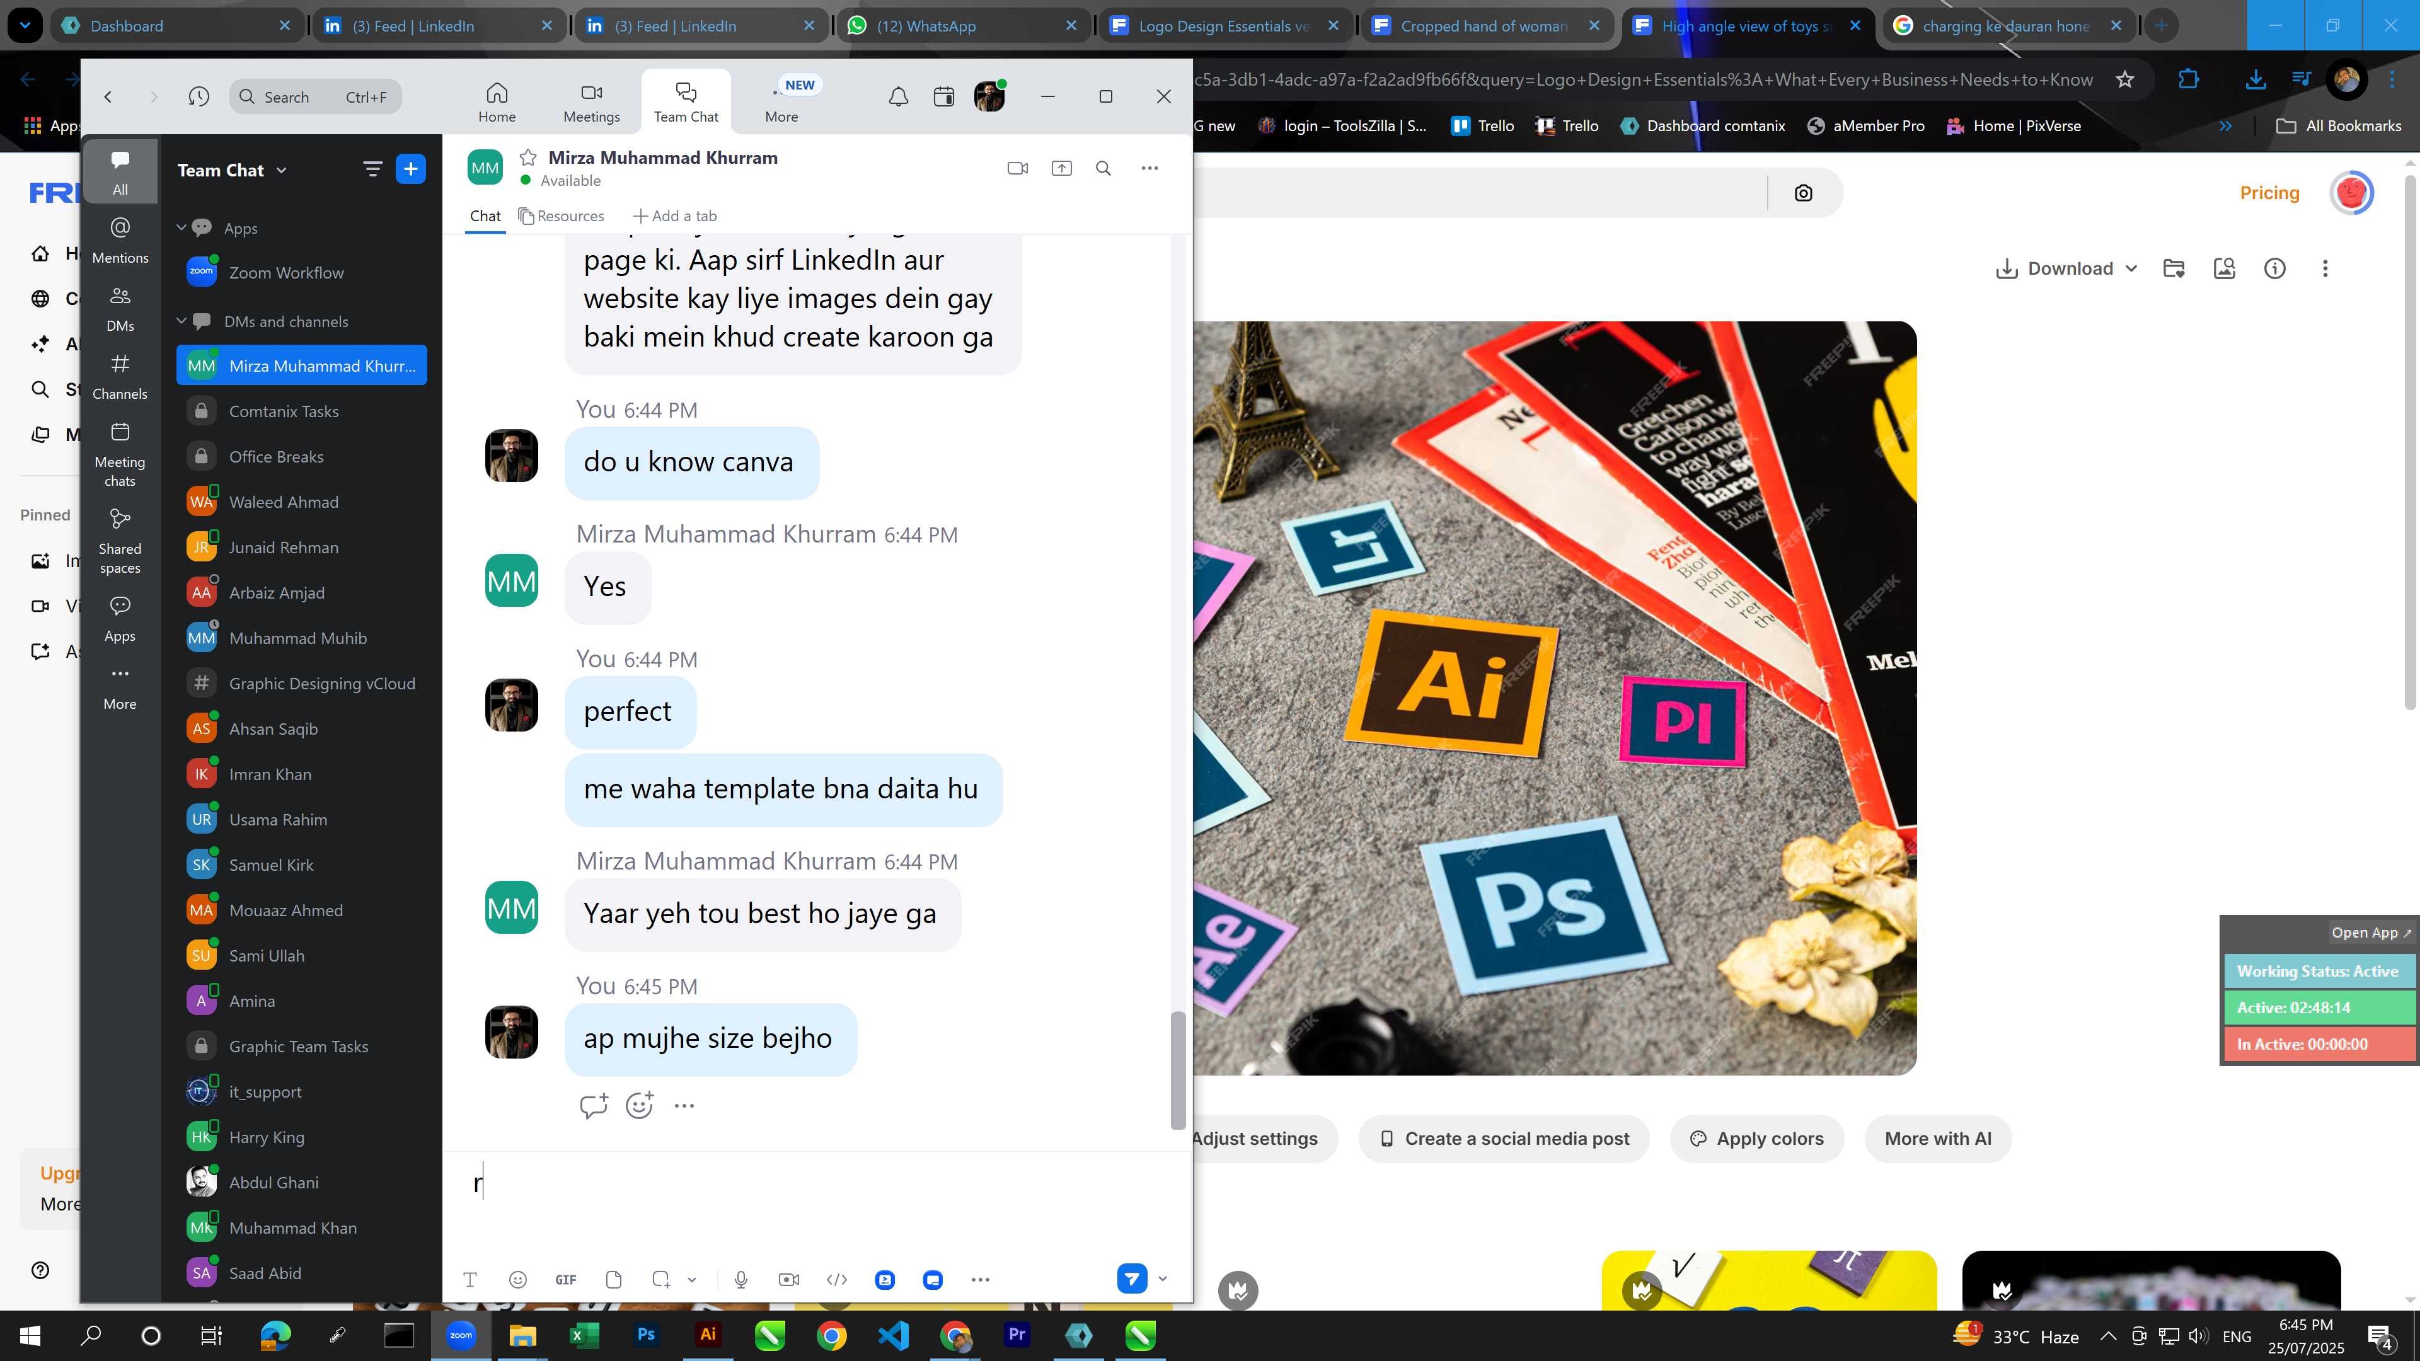The image size is (2420, 1361).
Task: Open Graphic Designing vCloud channel
Action: (302, 683)
